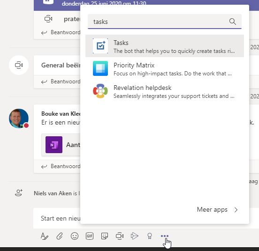Select the Revelation helpdesk result
Image resolution: width=259 pixels, height=251 pixels.
[165, 91]
